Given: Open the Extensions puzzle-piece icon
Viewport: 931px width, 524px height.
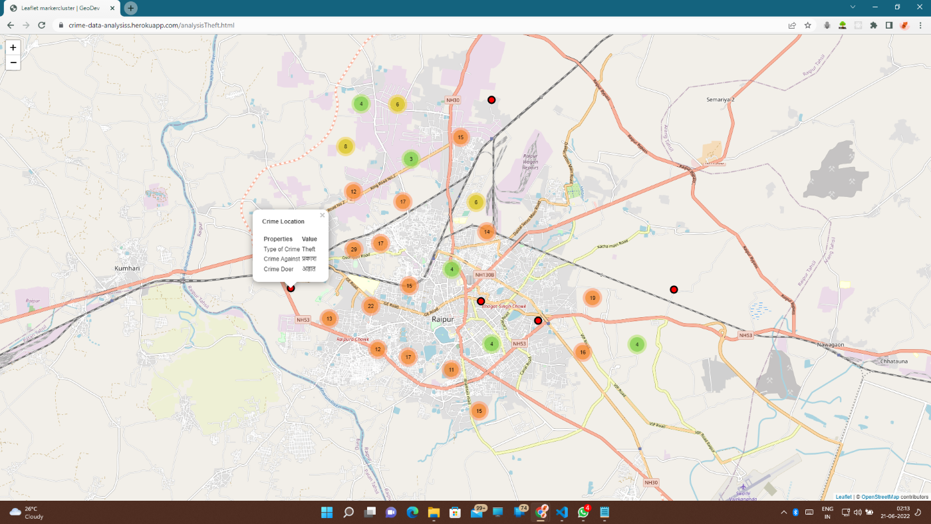Looking at the screenshot, I should click(873, 25).
